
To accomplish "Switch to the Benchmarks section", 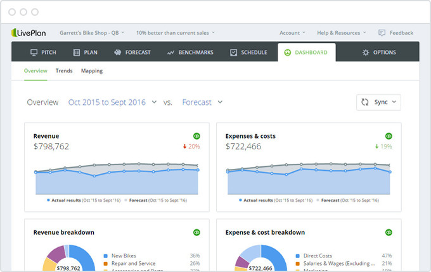I will (190, 53).
